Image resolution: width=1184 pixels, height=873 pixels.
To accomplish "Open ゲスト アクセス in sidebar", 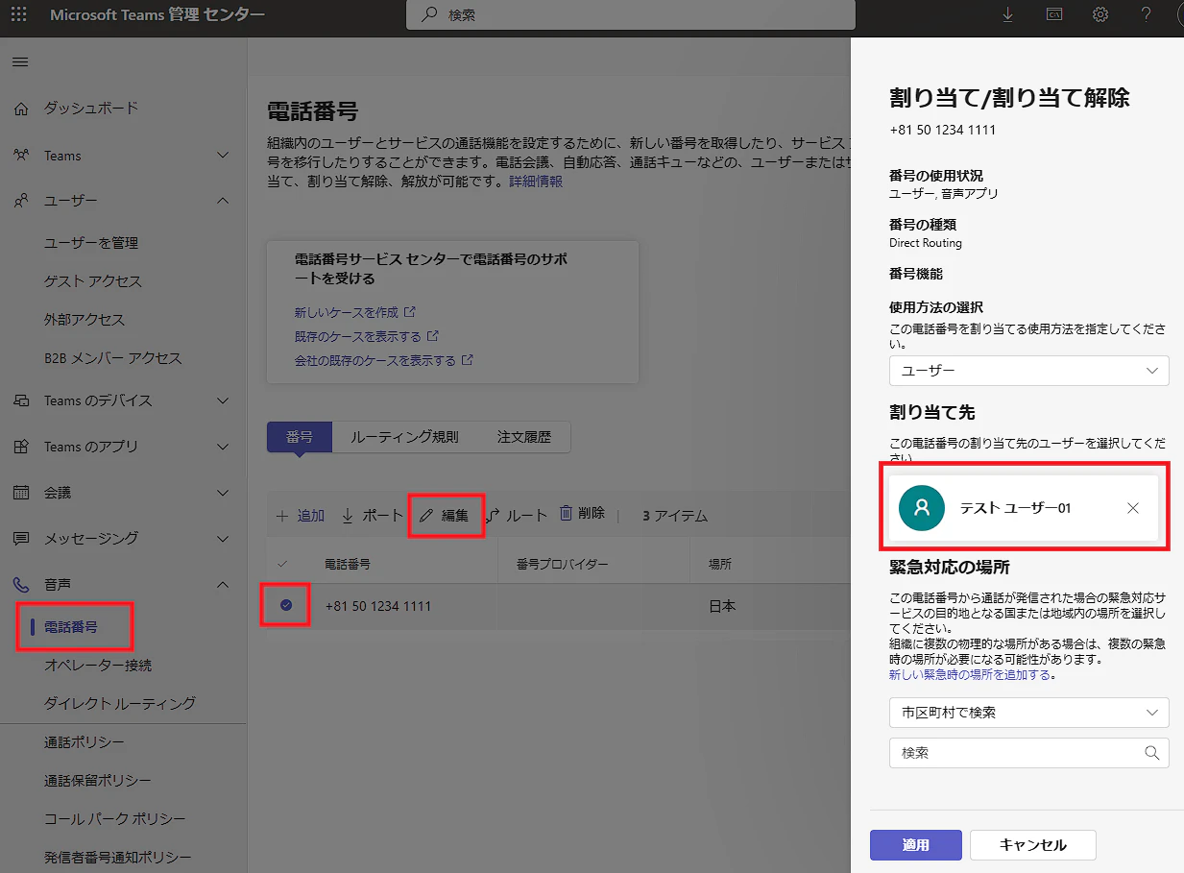I will [93, 281].
